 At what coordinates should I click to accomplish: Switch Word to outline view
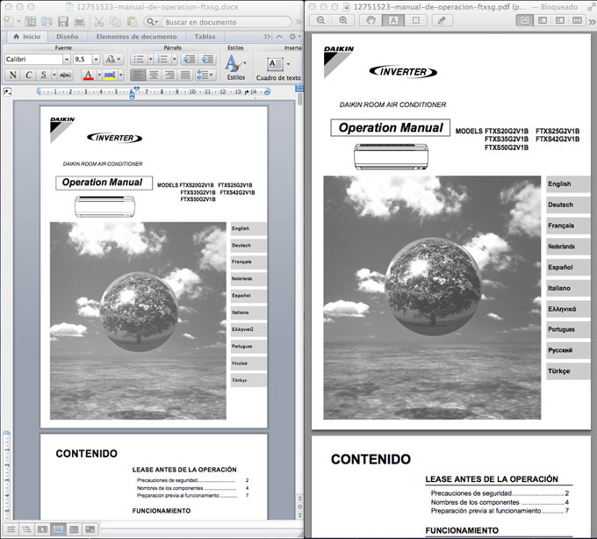(26, 529)
